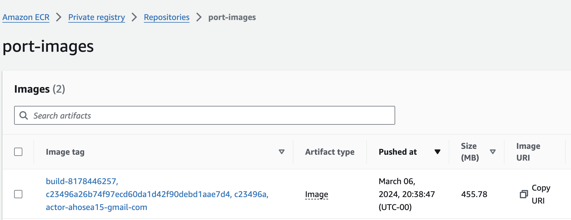Click the Image tag column label
Viewport: 571px width, 220px height.
tap(65, 152)
